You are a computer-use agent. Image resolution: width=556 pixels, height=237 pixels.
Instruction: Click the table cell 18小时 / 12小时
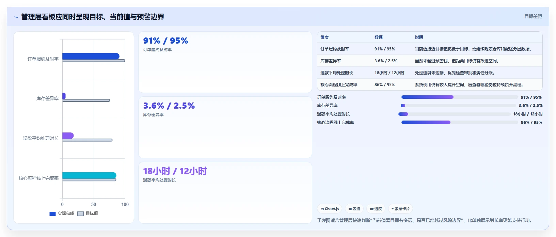[x=390, y=73]
